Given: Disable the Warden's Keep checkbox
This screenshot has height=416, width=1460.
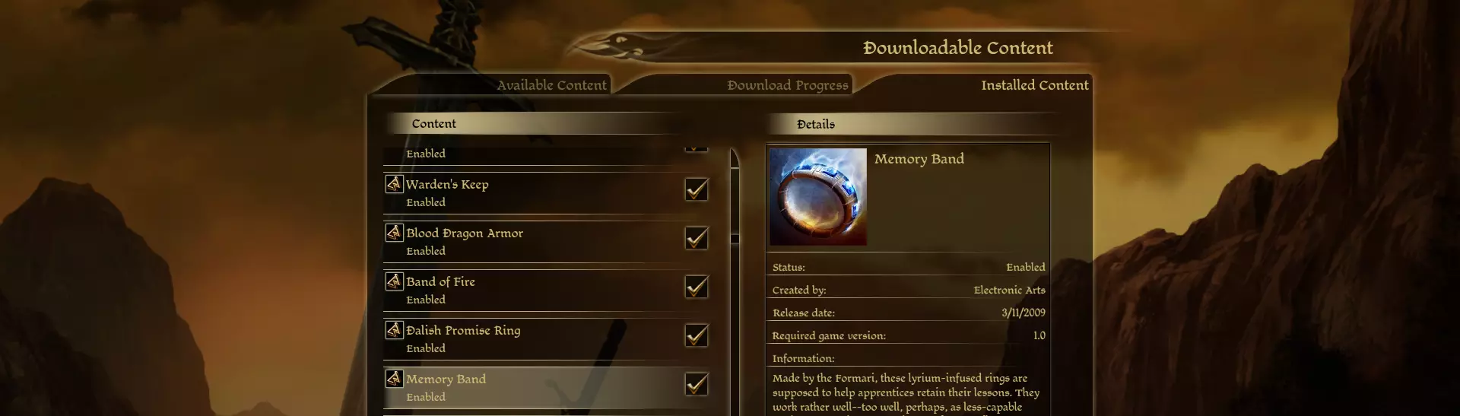Looking at the screenshot, I should point(697,189).
